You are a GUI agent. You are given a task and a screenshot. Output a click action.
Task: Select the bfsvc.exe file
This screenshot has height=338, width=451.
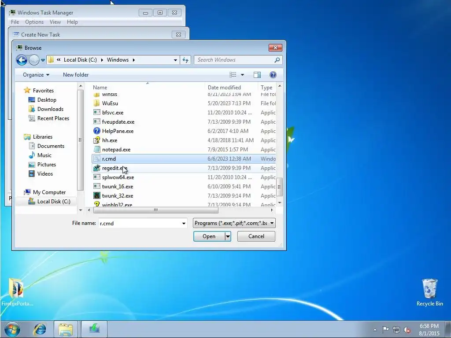[x=113, y=112]
